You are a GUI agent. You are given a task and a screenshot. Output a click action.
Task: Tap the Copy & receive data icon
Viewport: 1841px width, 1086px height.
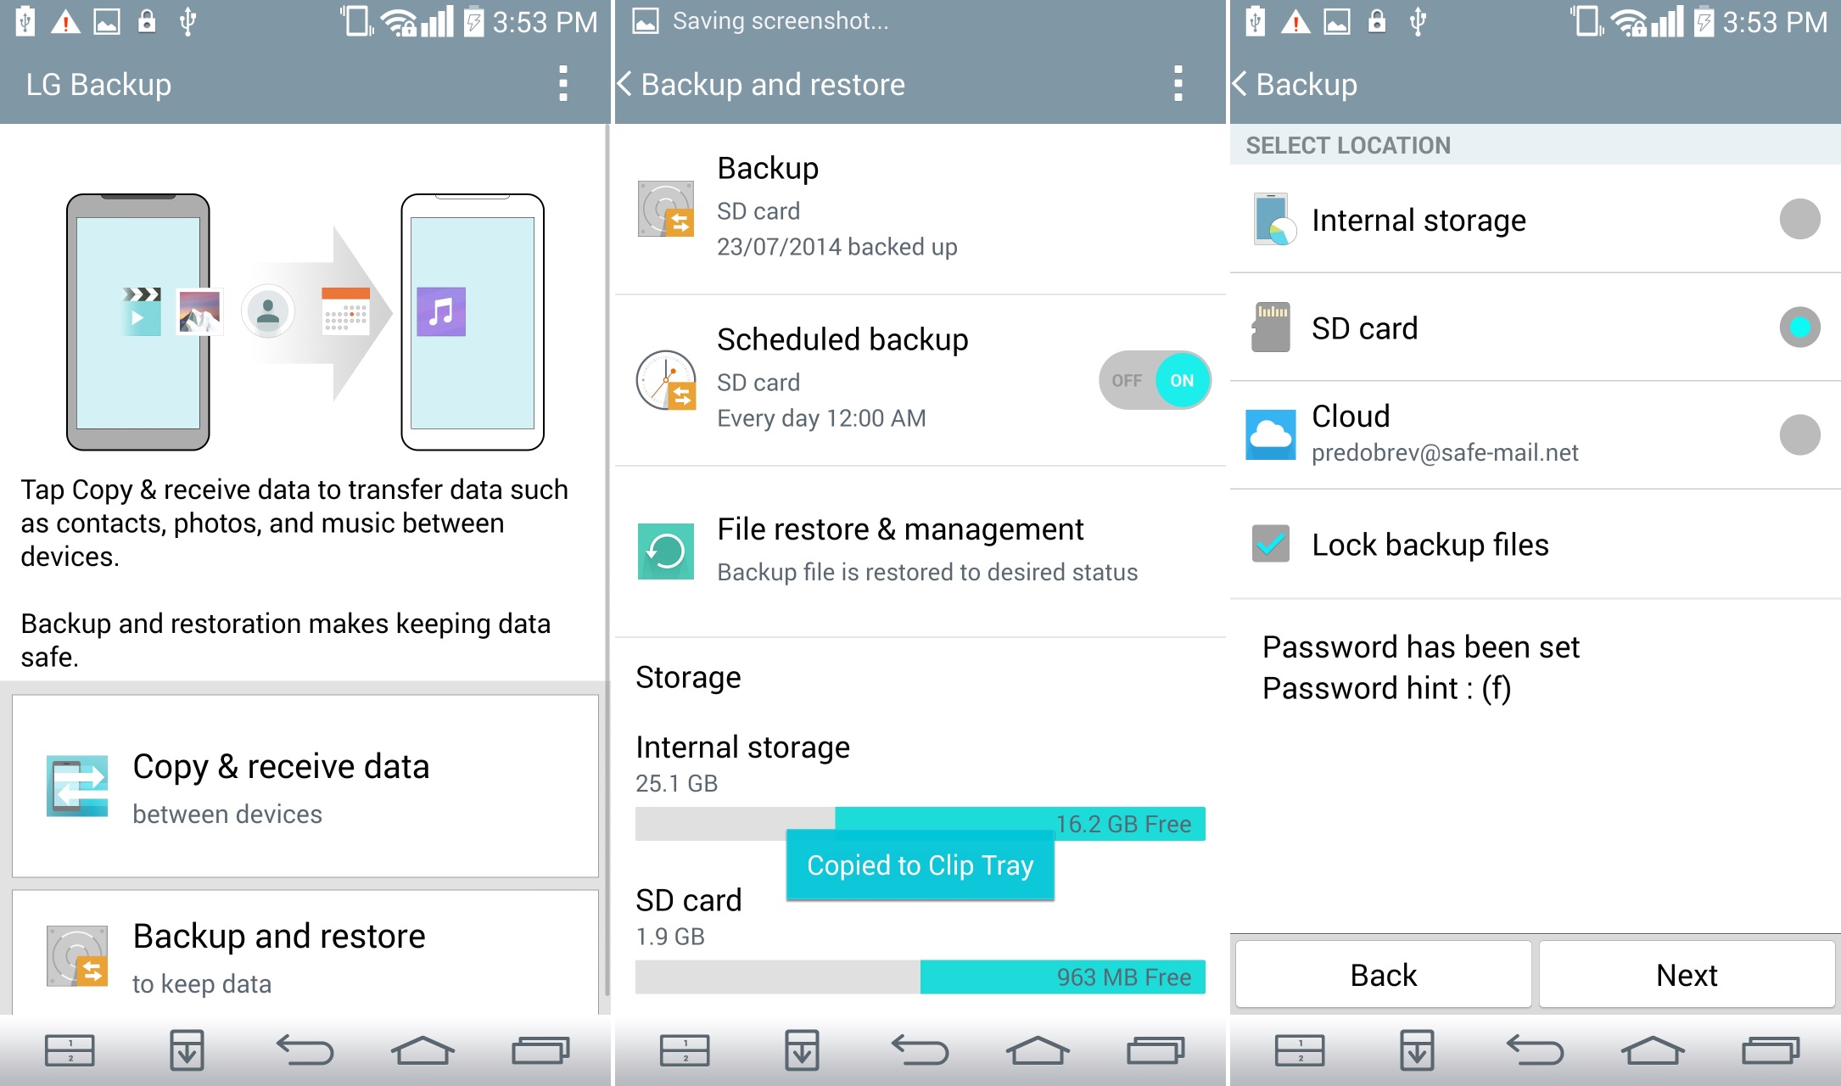coord(74,798)
